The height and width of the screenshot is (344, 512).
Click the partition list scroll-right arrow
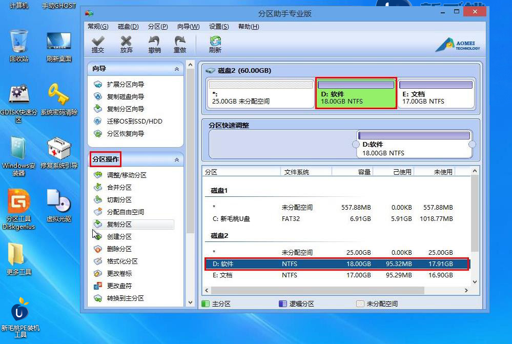point(466,290)
